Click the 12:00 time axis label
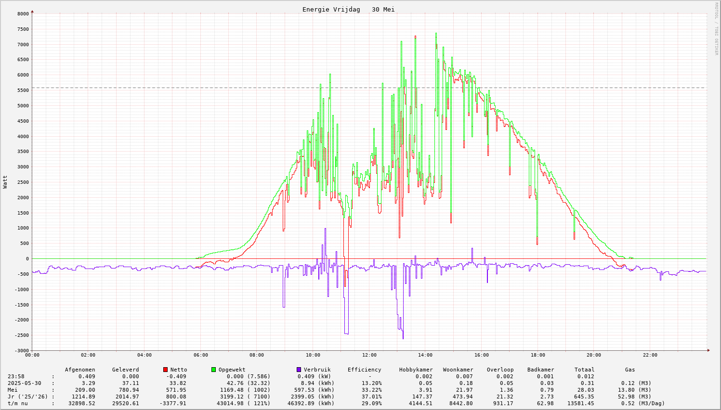The width and height of the screenshot is (721, 410). [369, 355]
